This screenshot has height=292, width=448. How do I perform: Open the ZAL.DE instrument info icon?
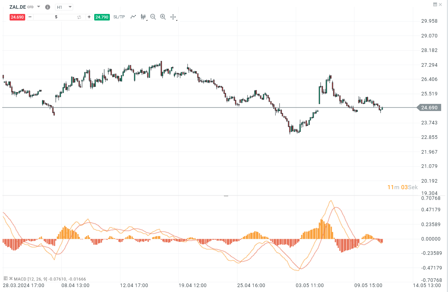(x=48, y=7)
